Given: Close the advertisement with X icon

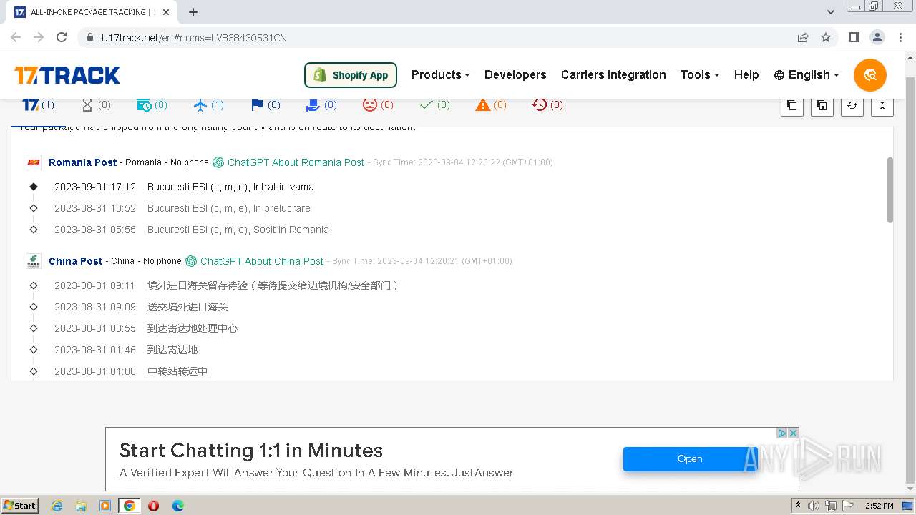Looking at the screenshot, I should [793, 433].
